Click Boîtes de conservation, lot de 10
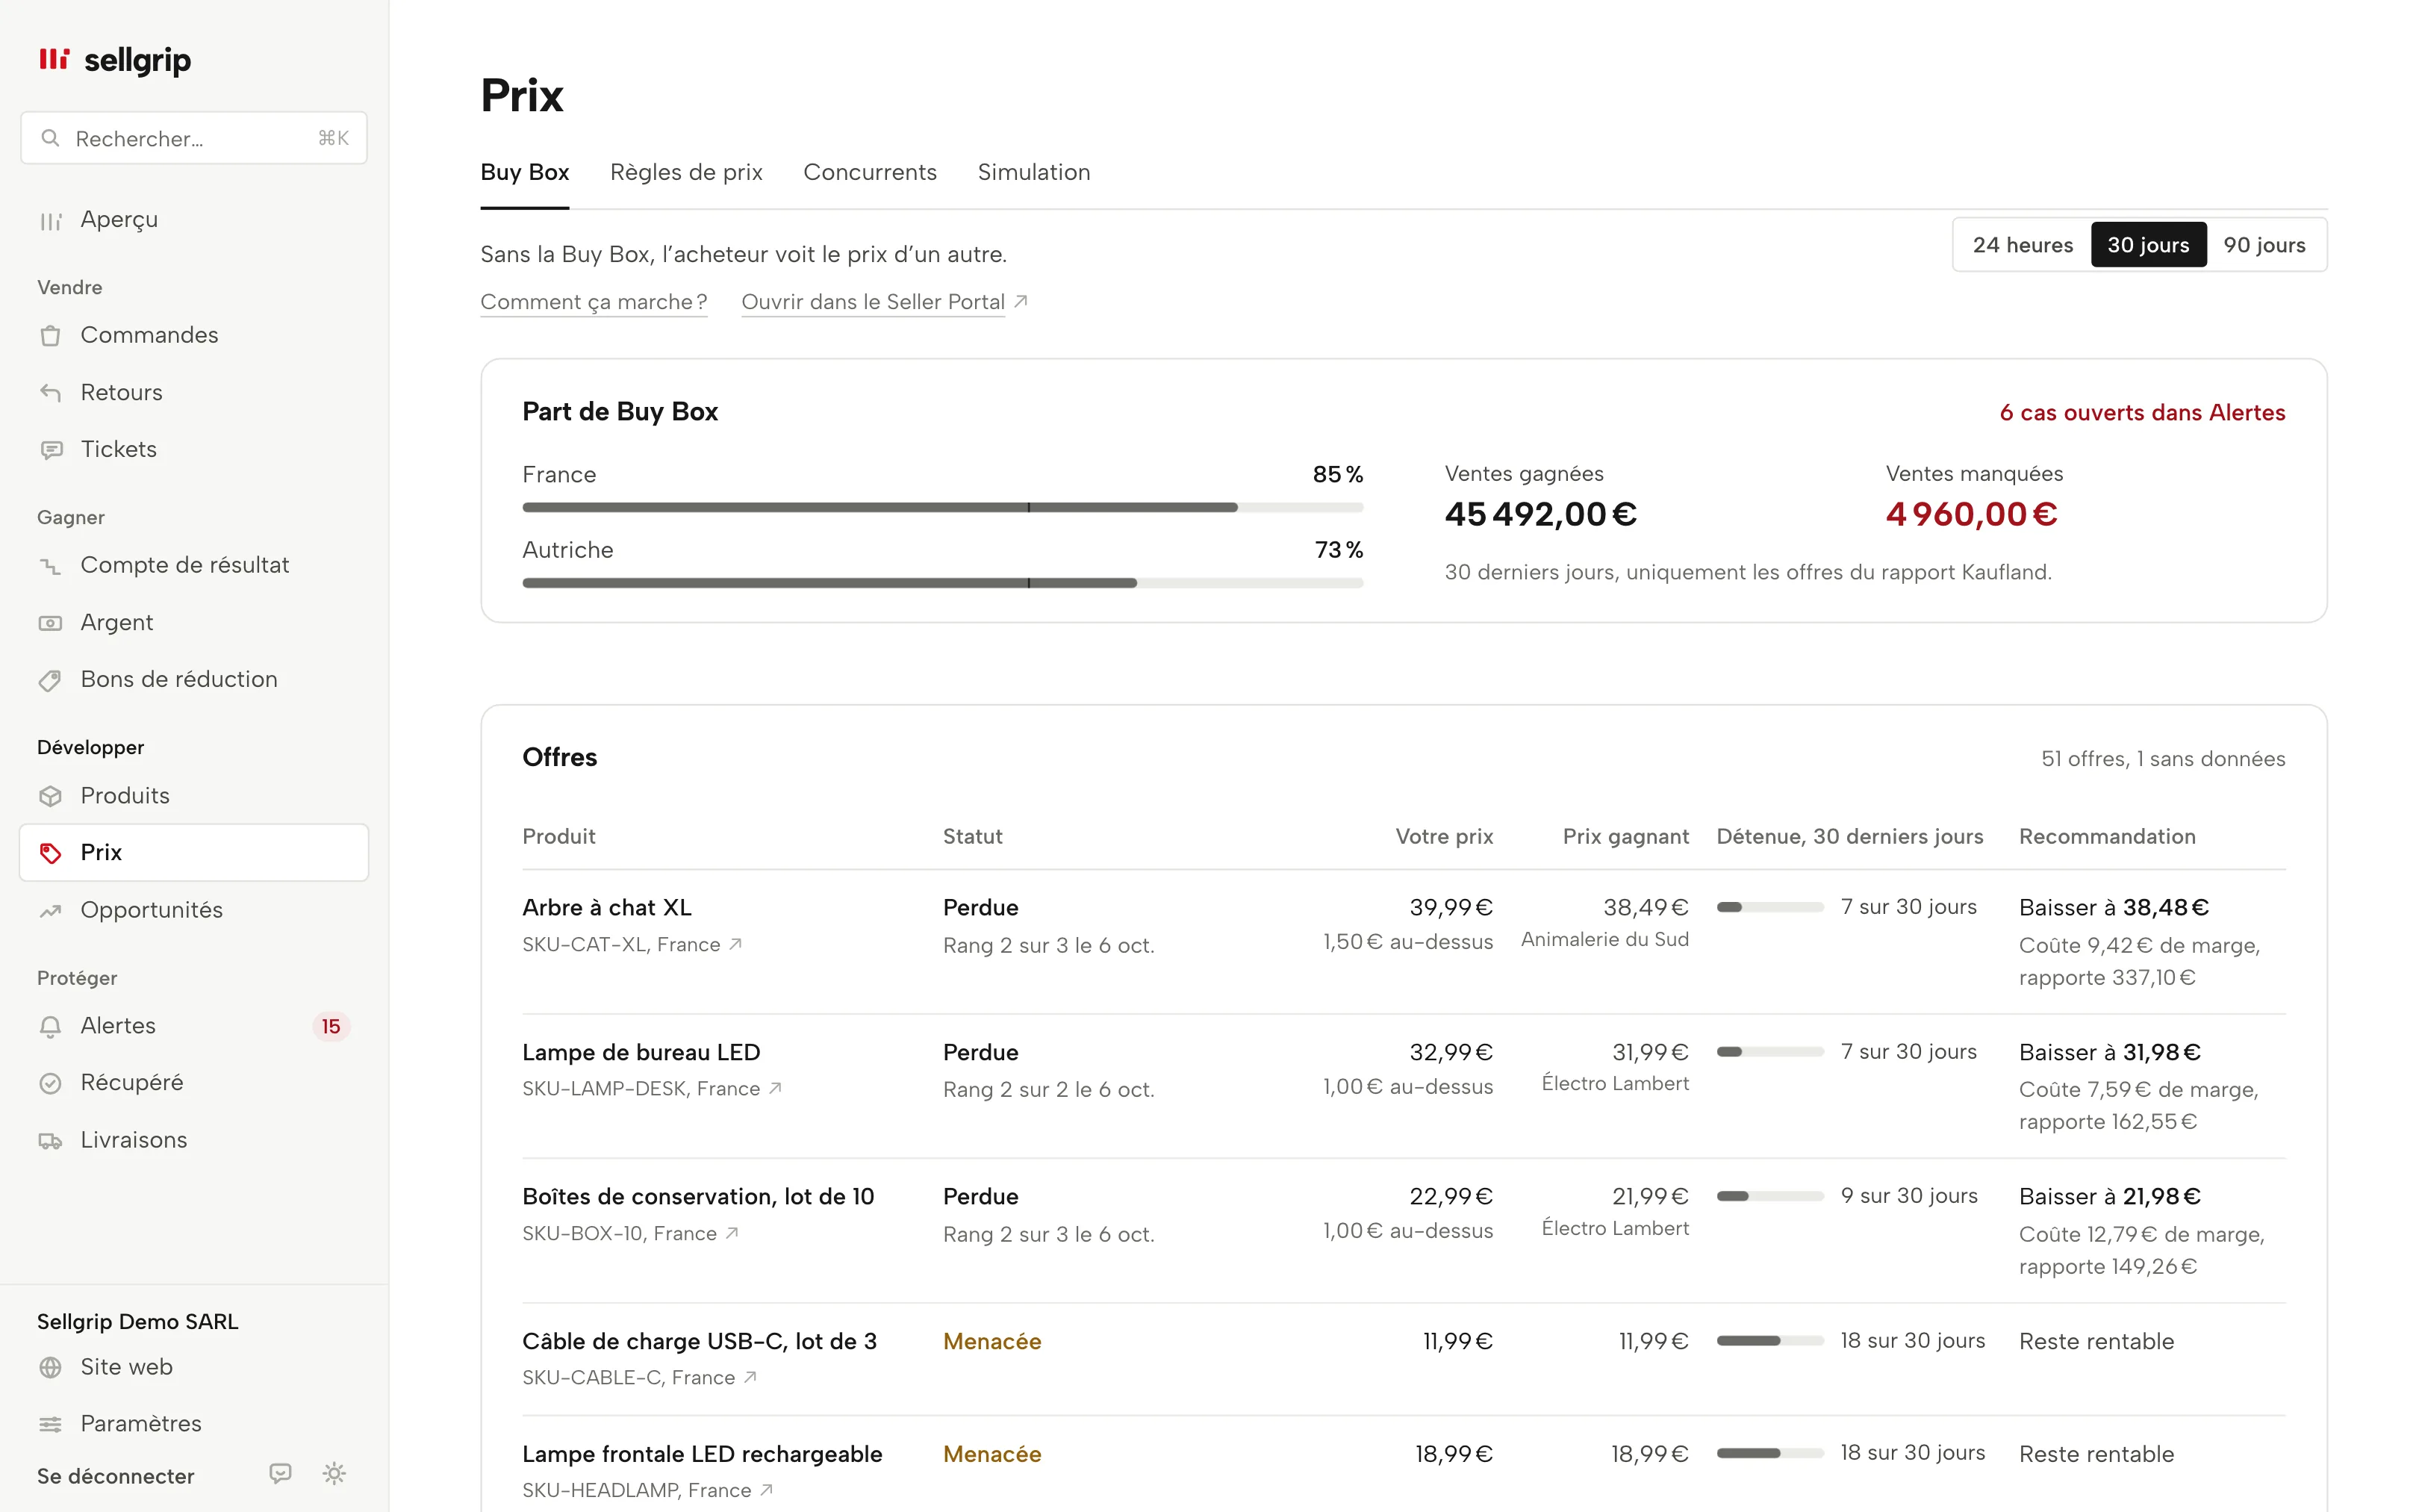The image size is (2419, 1512). (699, 1196)
